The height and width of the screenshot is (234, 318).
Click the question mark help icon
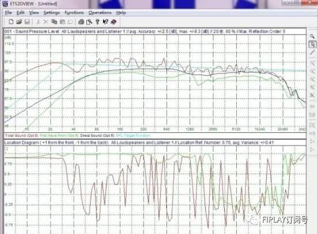point(97,22)
